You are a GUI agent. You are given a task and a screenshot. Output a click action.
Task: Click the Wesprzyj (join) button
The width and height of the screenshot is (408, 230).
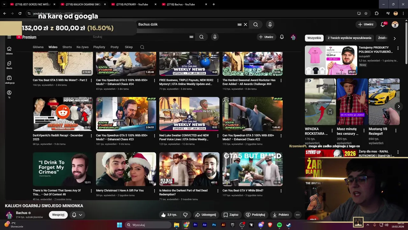coord(58,215)
